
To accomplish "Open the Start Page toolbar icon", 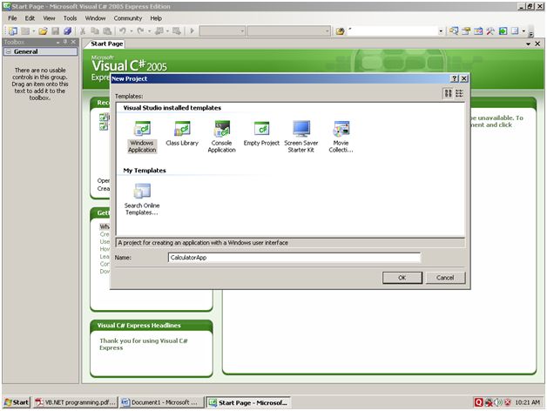I will (503, 31).
